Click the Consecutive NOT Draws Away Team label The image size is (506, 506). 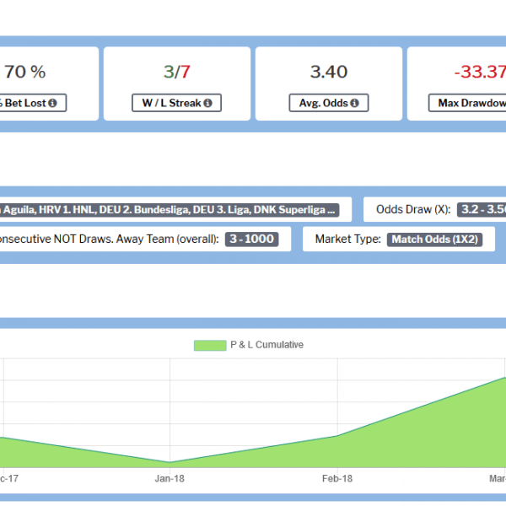point(109,239)
